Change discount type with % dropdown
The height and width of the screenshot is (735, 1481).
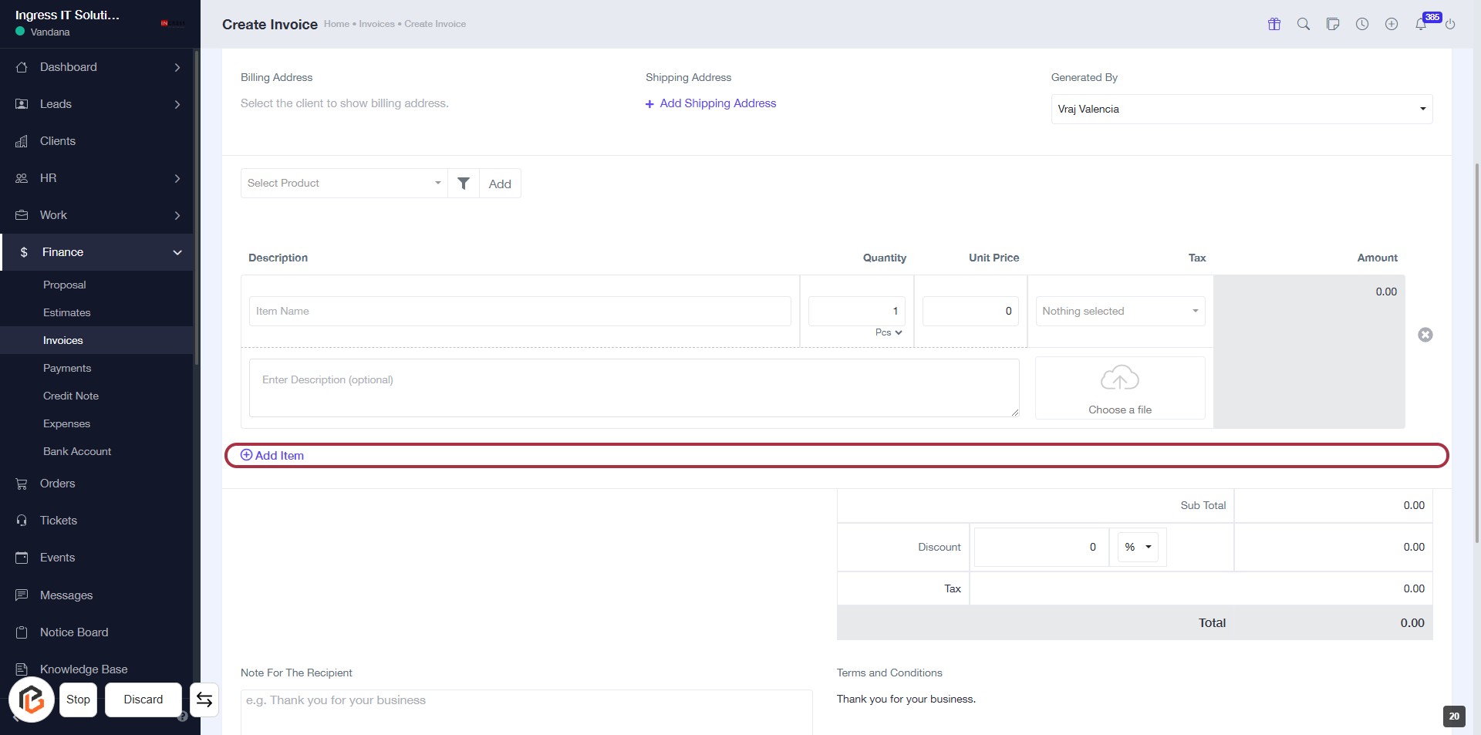(1138, 547)
